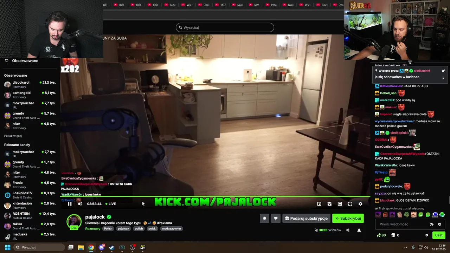
Task: Open Chrome from the taskbar
Action: (x=91, y=247)
